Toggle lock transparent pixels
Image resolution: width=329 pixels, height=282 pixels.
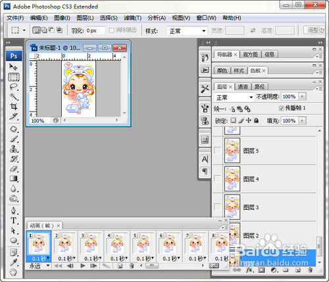point(234,121)
